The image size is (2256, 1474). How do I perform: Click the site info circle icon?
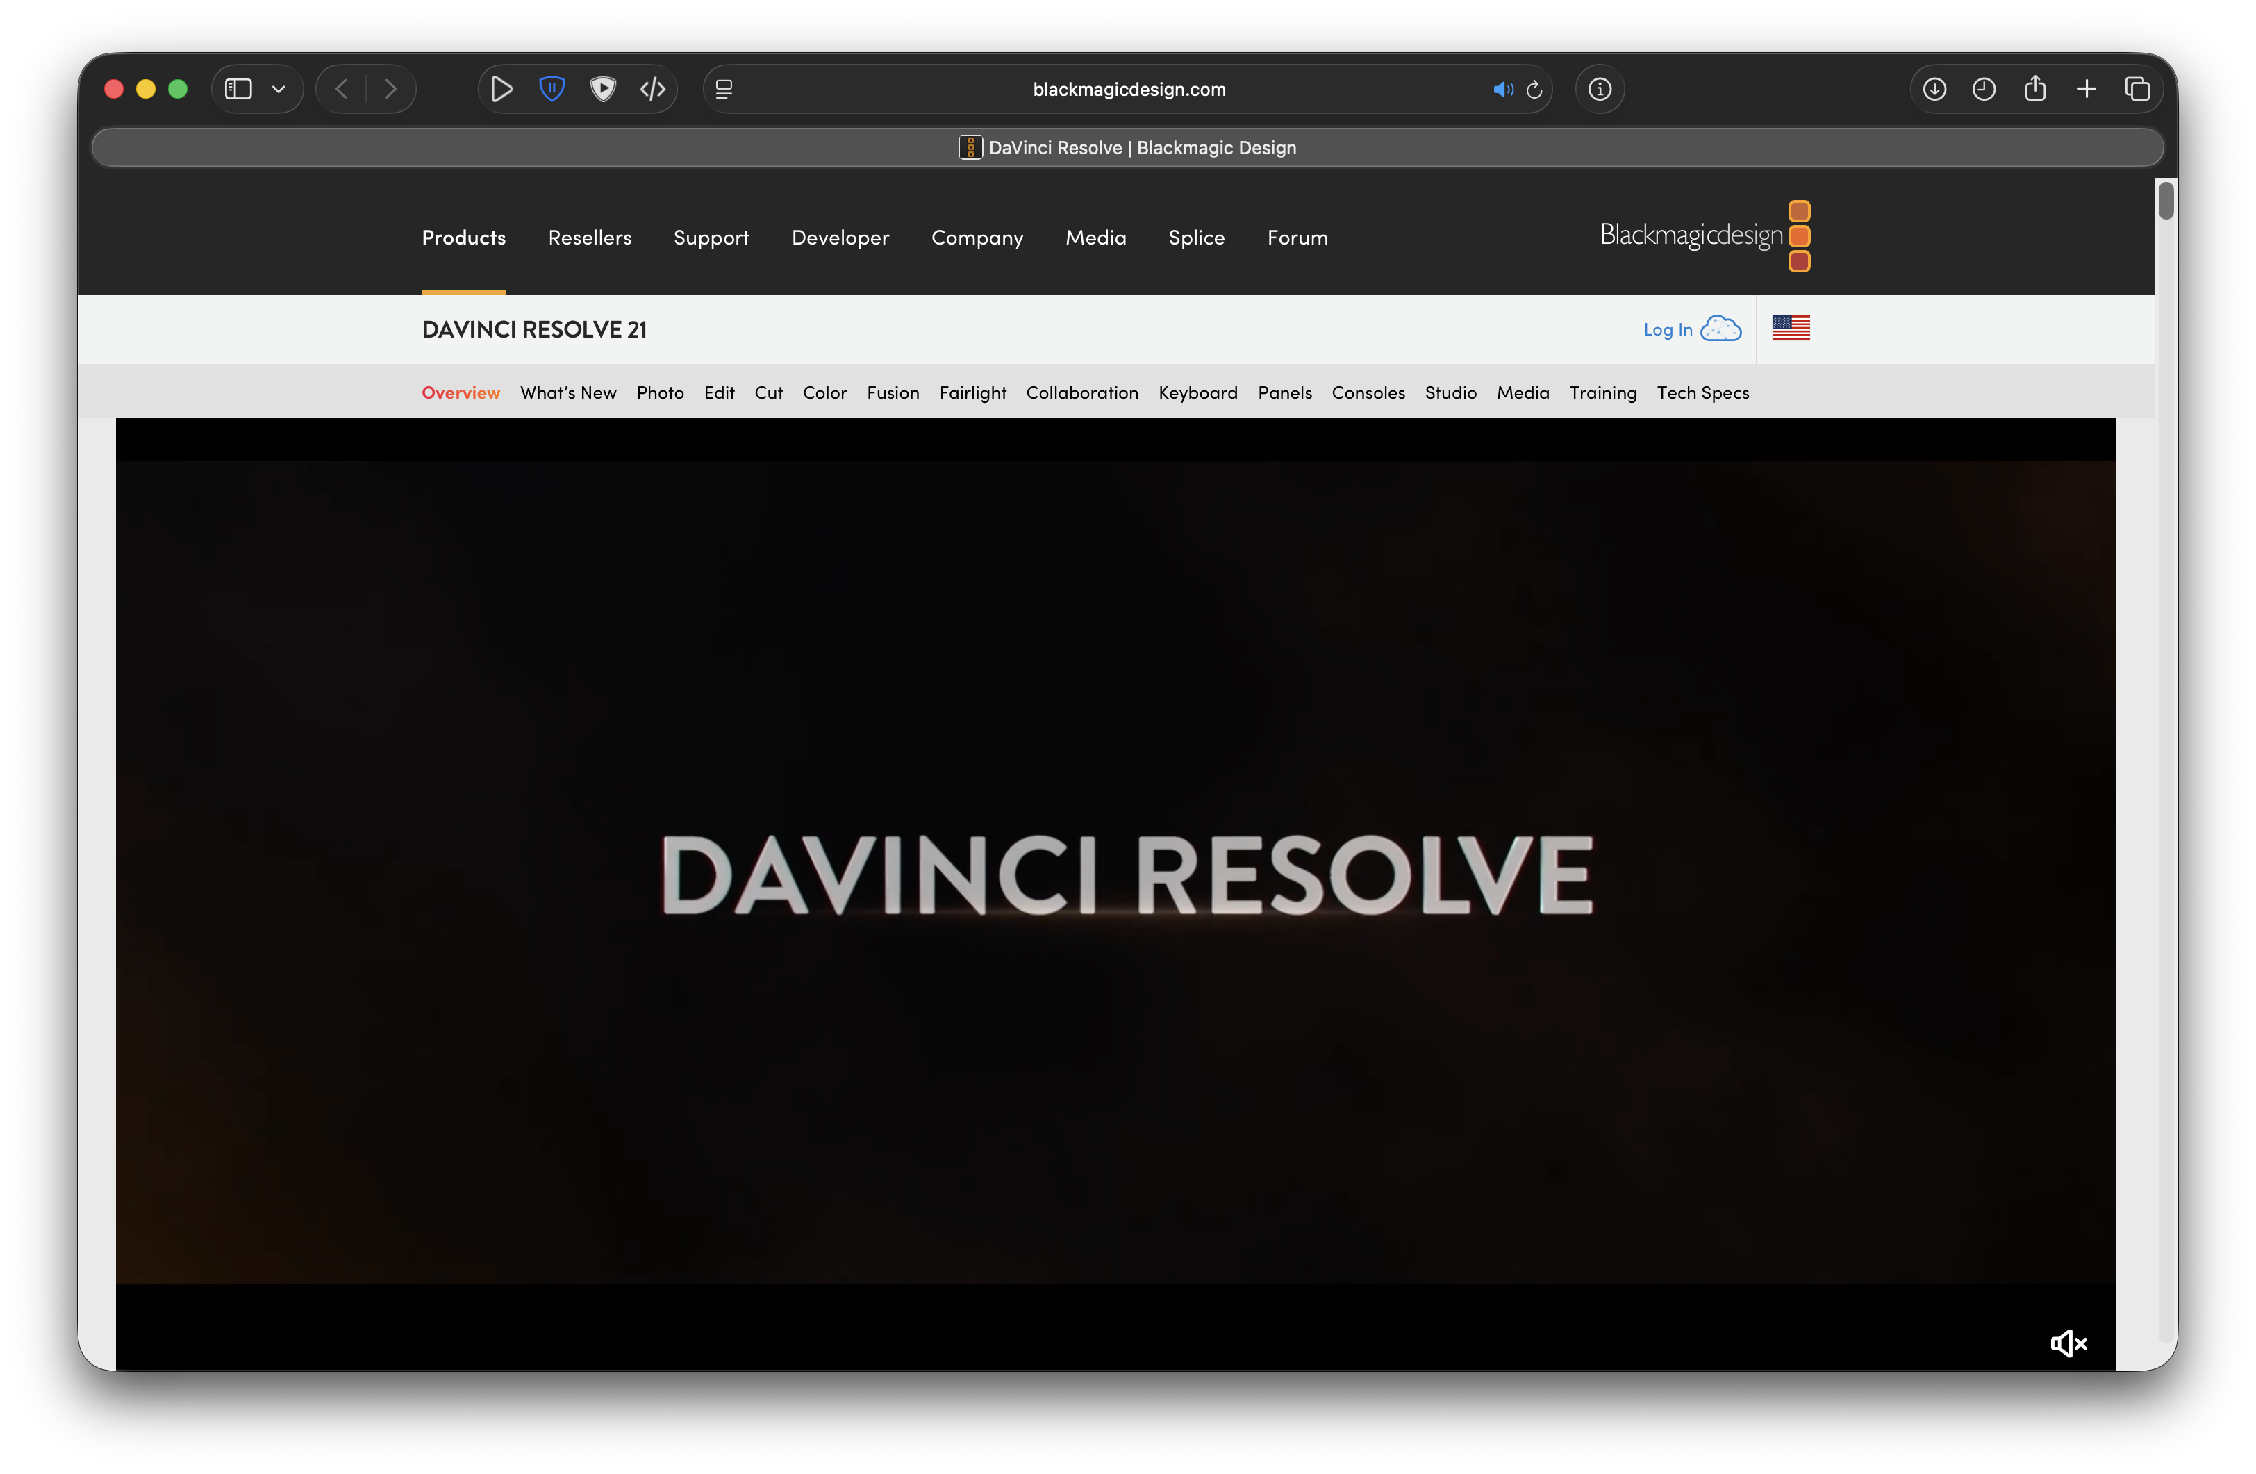click(x=1600, y=89)
